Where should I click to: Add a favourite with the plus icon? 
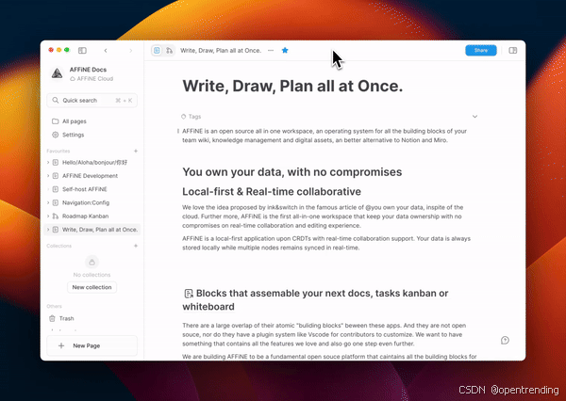pos(136,151)
